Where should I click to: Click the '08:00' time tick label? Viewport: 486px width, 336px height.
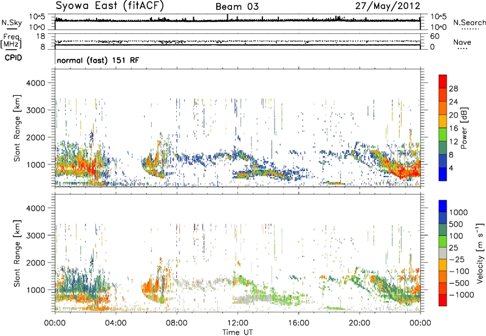pos(177,323)
